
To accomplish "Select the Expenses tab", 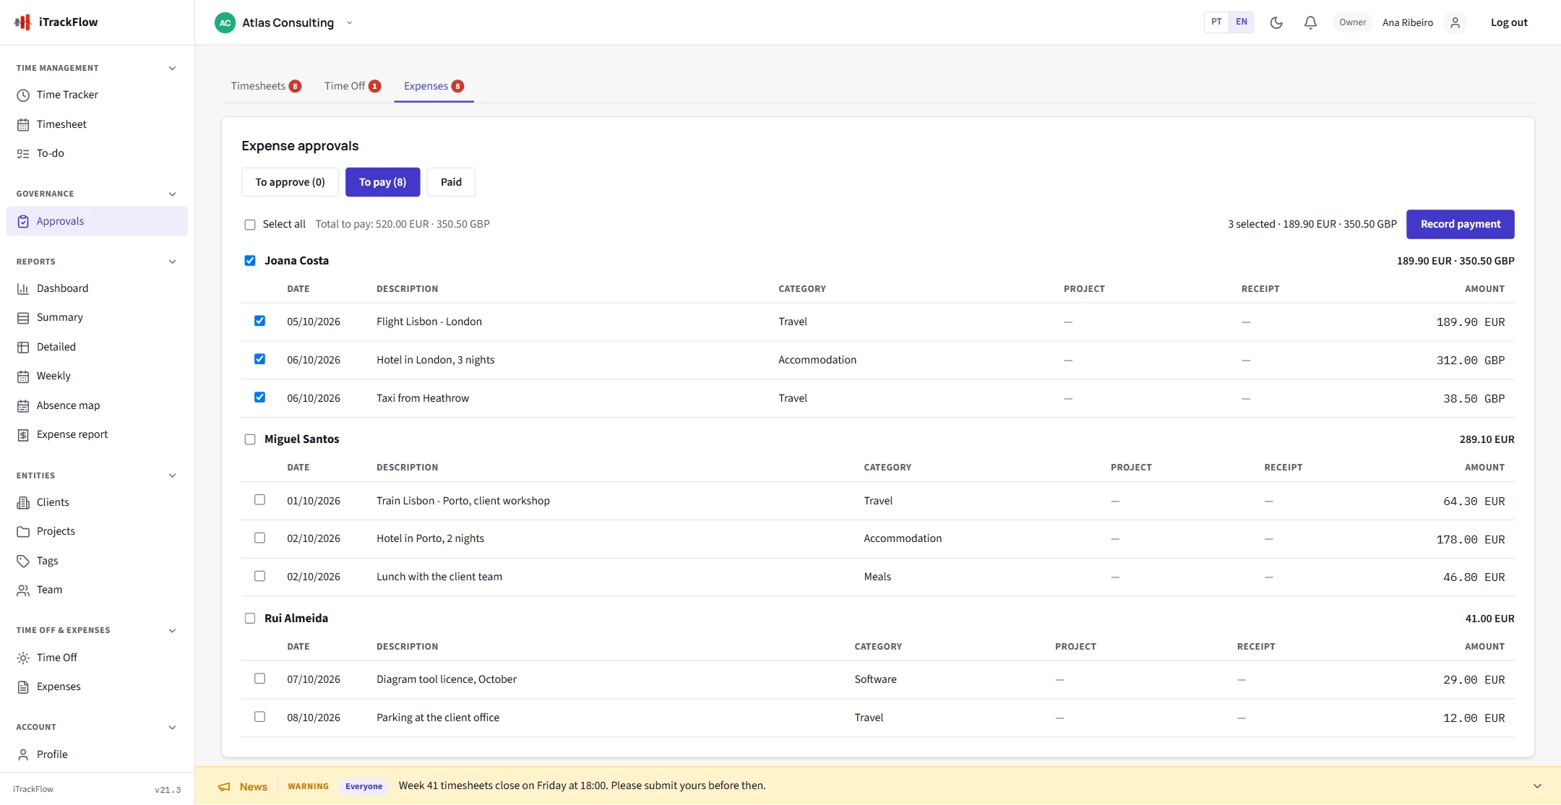I will pyautogui.click(x=434, y=86).
